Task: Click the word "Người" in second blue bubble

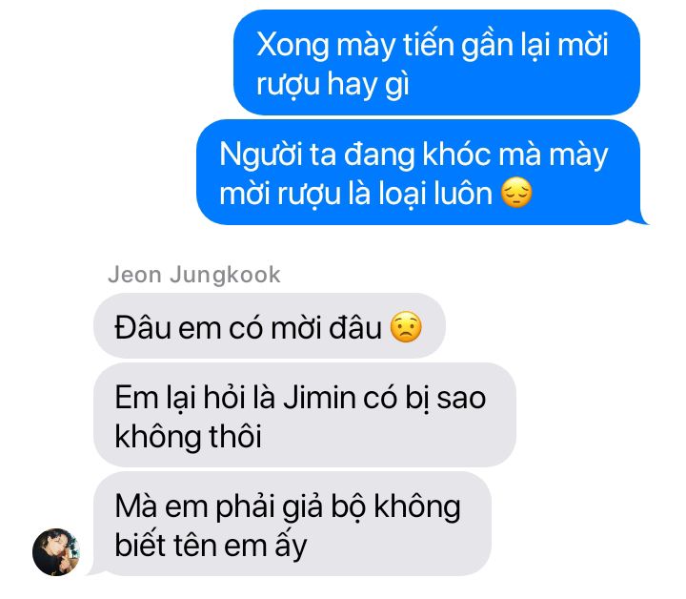Action: coord(260,155)
